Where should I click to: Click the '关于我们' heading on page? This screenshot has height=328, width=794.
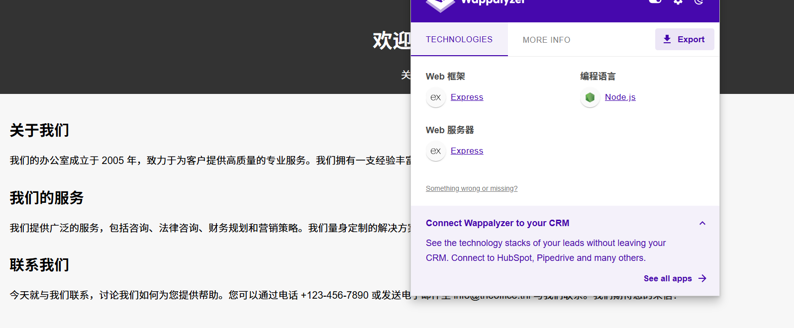[39, 130]
